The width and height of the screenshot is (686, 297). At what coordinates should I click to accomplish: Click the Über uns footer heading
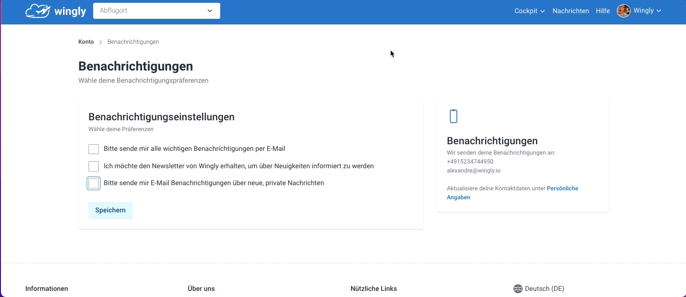pyautogui.click(x=201, y=289)
